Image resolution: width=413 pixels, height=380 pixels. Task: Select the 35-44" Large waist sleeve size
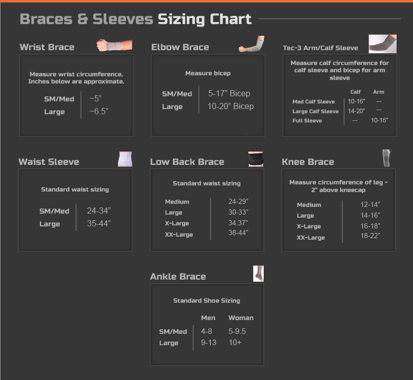click(x=99, y=223)
